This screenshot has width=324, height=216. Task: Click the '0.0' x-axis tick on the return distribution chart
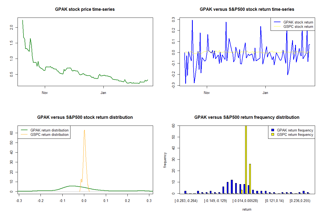84,201
